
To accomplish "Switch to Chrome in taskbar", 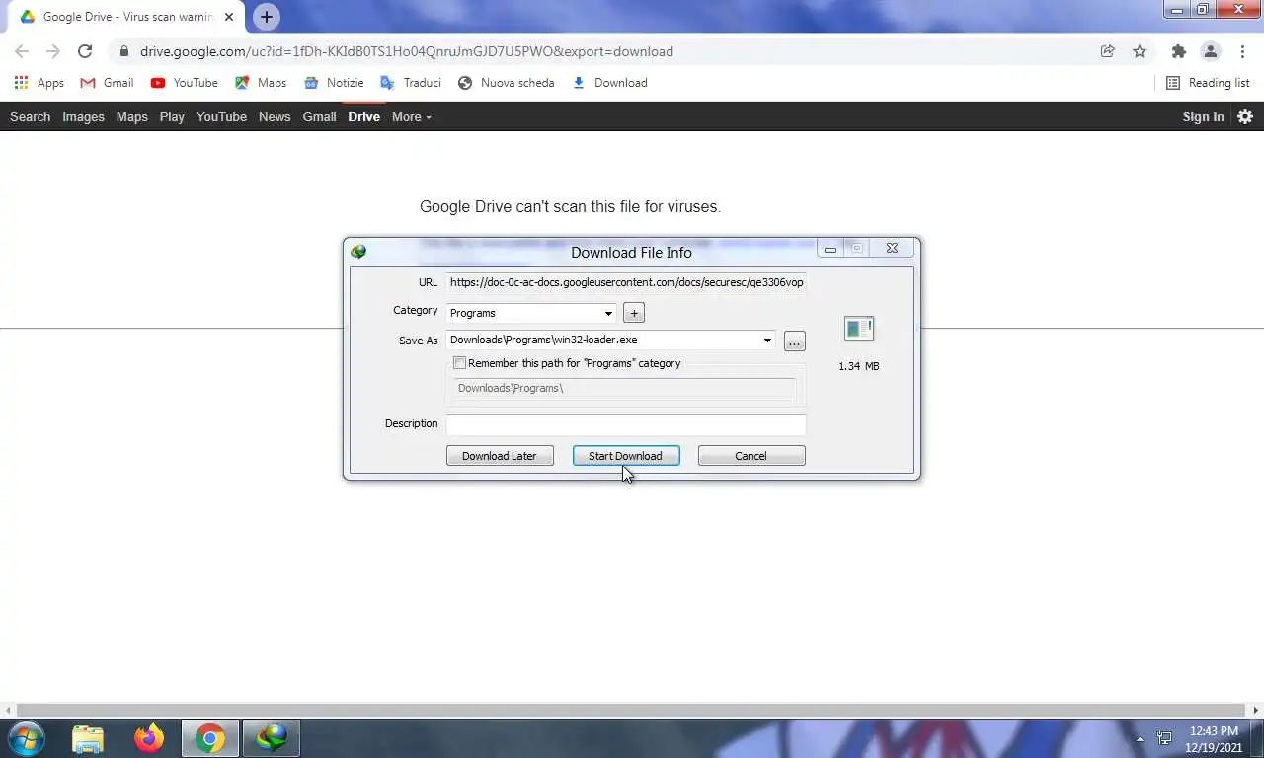I will click(x=209, y=738).
